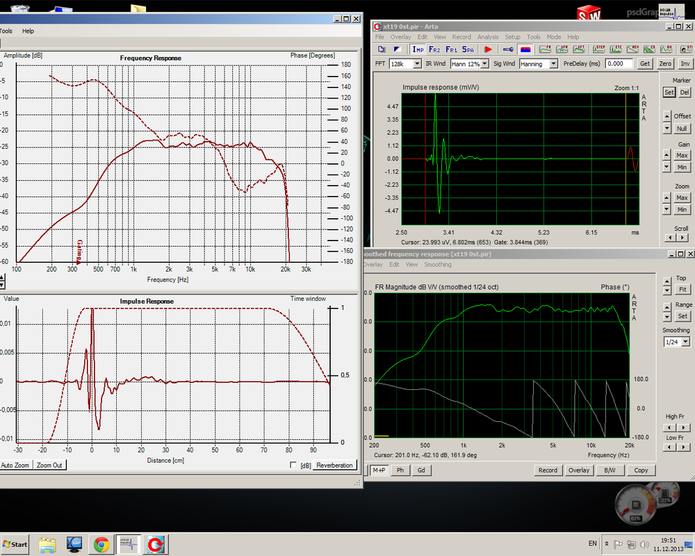Screen dimensions: 695x556
Task: Open the STEP response analysis icon
Action: tap(599, 49)
